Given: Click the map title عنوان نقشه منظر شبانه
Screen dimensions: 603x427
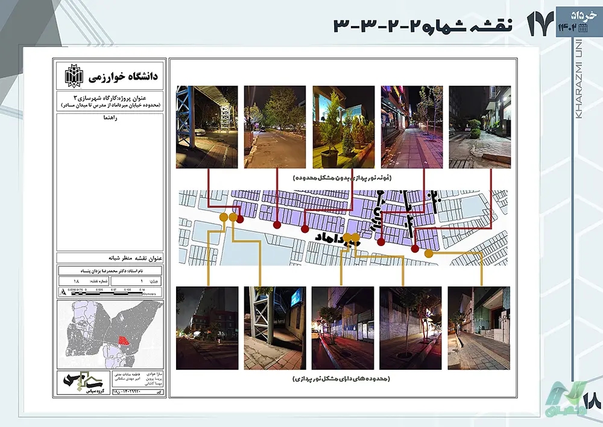Looking at the screenshot, I should [x=135, y=258].
